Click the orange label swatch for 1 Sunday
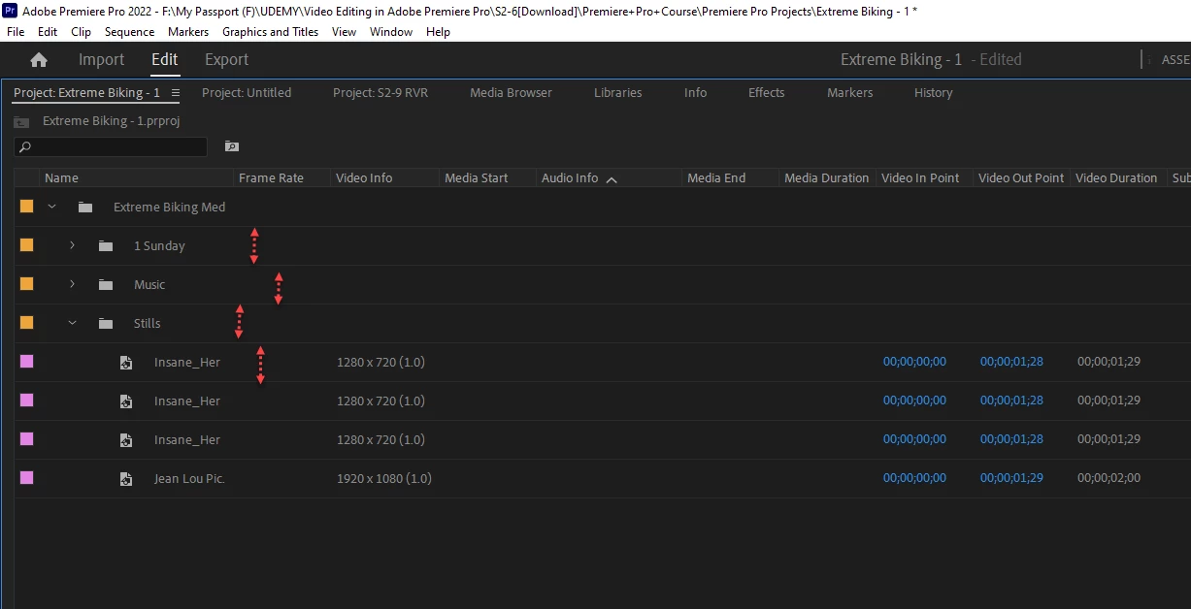Screen dimensions: 1191x609 click(x=26, y=245)
